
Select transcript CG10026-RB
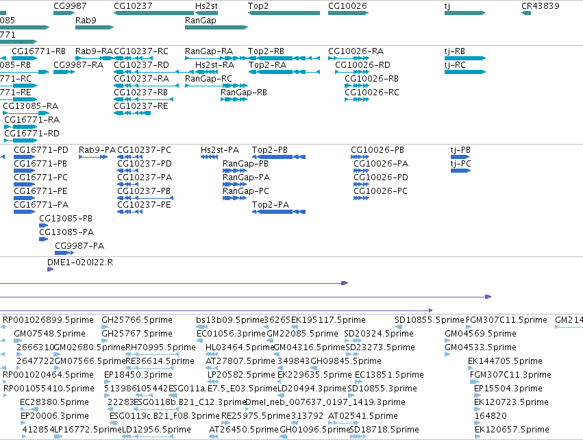pyautogui.click(x=371, y=79)
